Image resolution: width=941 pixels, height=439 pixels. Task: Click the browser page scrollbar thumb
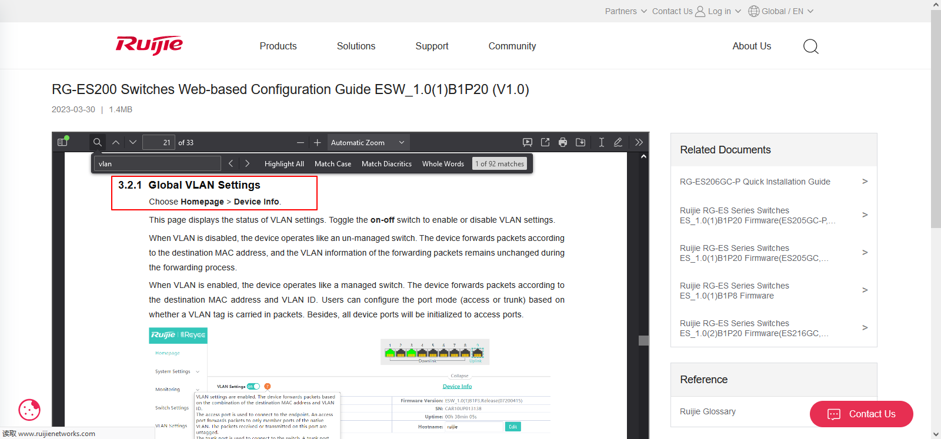click(936, 119)
